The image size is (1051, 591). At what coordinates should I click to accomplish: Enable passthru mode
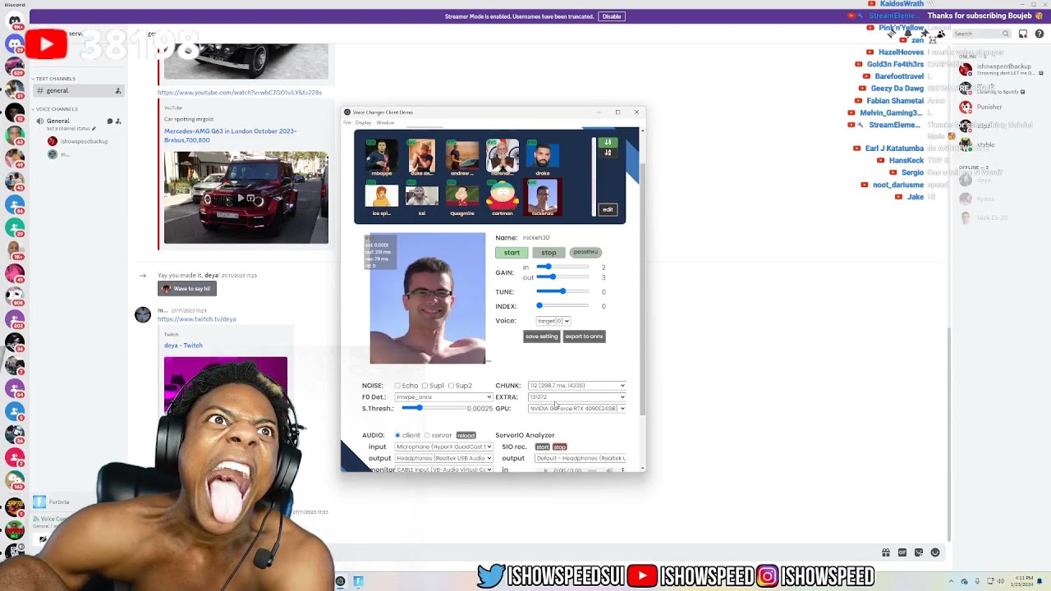click(x=585, y=252)
